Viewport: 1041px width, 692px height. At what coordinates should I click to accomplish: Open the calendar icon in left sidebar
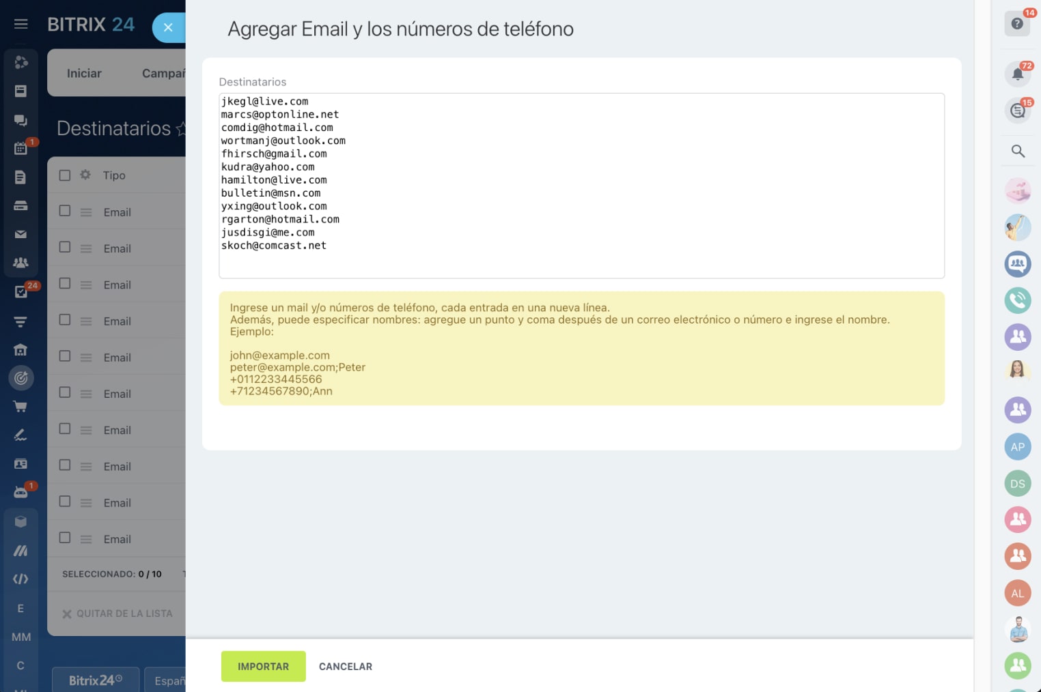[20, 149]
